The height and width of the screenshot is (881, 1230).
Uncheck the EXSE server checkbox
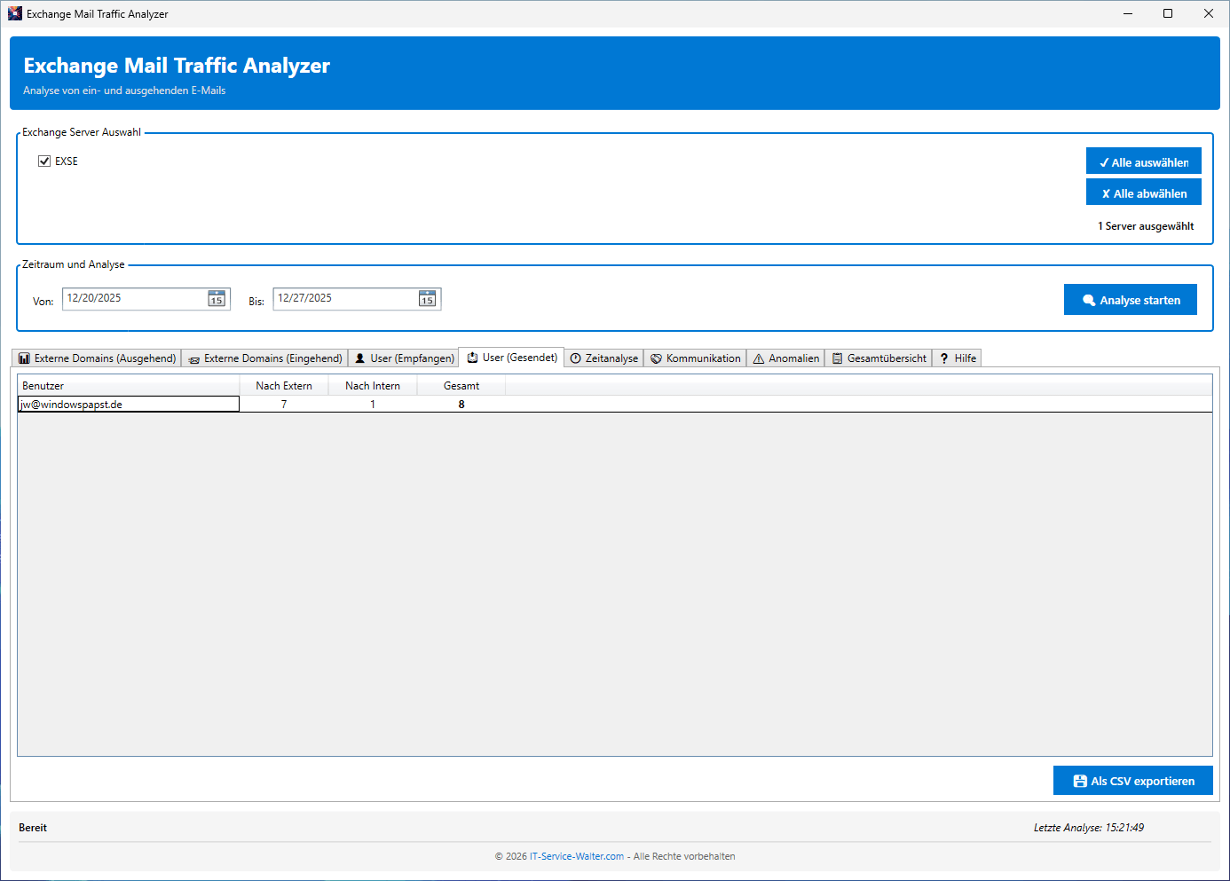(44, 161)
